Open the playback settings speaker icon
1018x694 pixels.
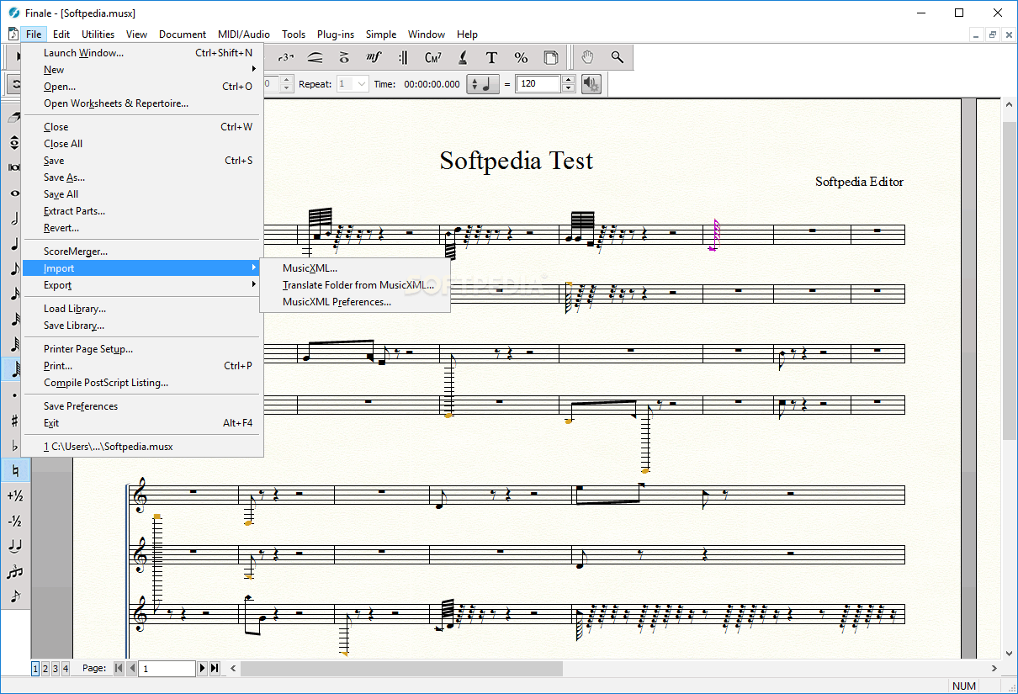coord(591,84)
